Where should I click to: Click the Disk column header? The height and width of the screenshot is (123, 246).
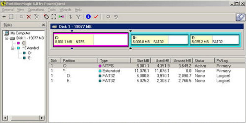pyautogui.click(x=55, y=60)
